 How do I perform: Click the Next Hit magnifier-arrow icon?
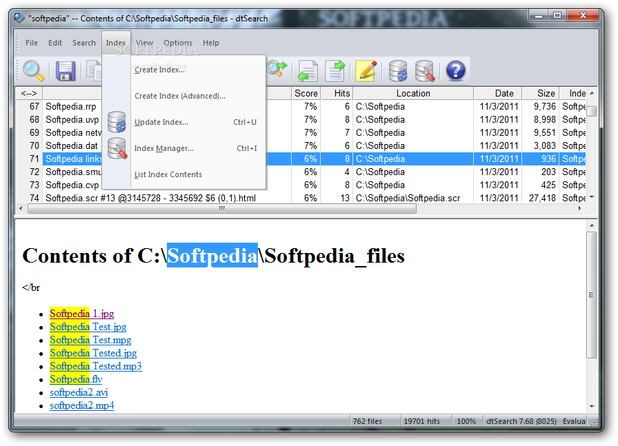(277, 69)
